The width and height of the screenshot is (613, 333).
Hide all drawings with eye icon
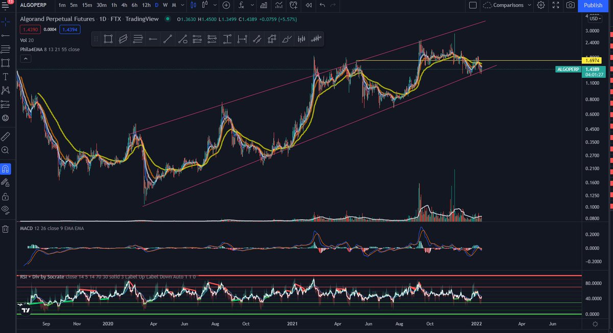[x=6, y=209]
